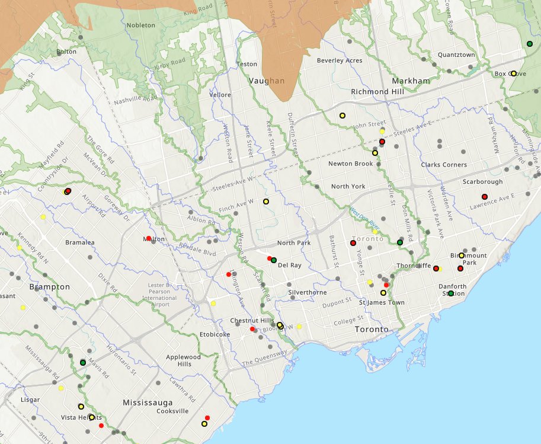Select the red marker beside Islington Ave

(x=228, y=274)
